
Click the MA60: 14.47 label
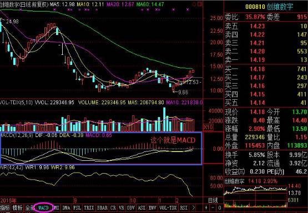point(150,4)
